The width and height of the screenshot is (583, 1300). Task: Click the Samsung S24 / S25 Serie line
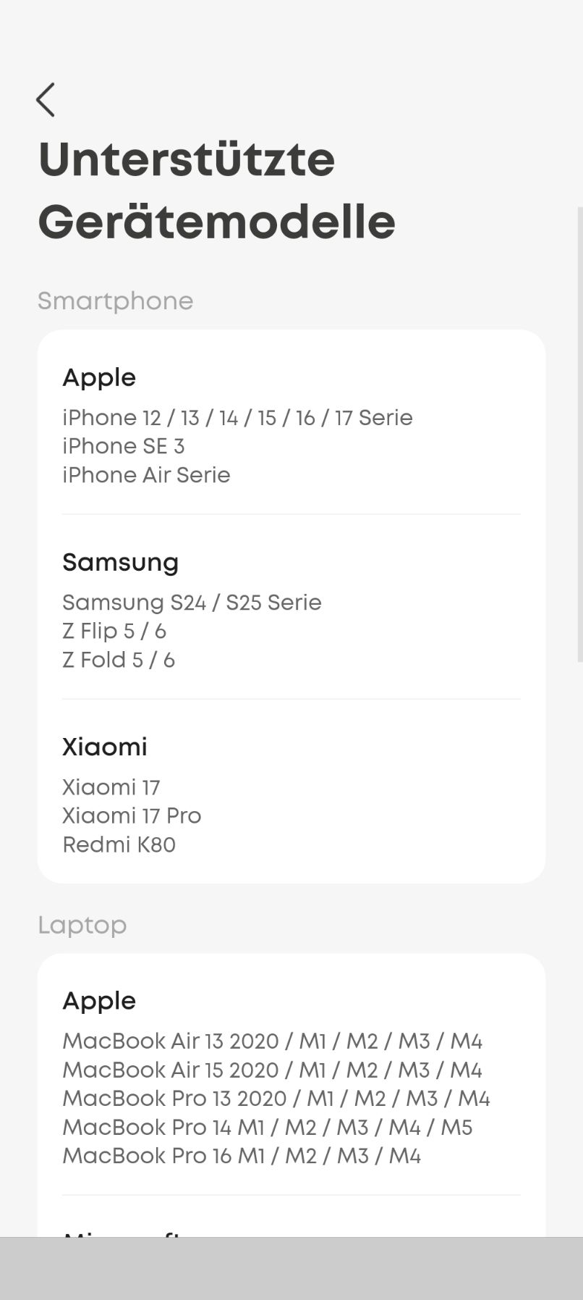(x=192, y=603)
